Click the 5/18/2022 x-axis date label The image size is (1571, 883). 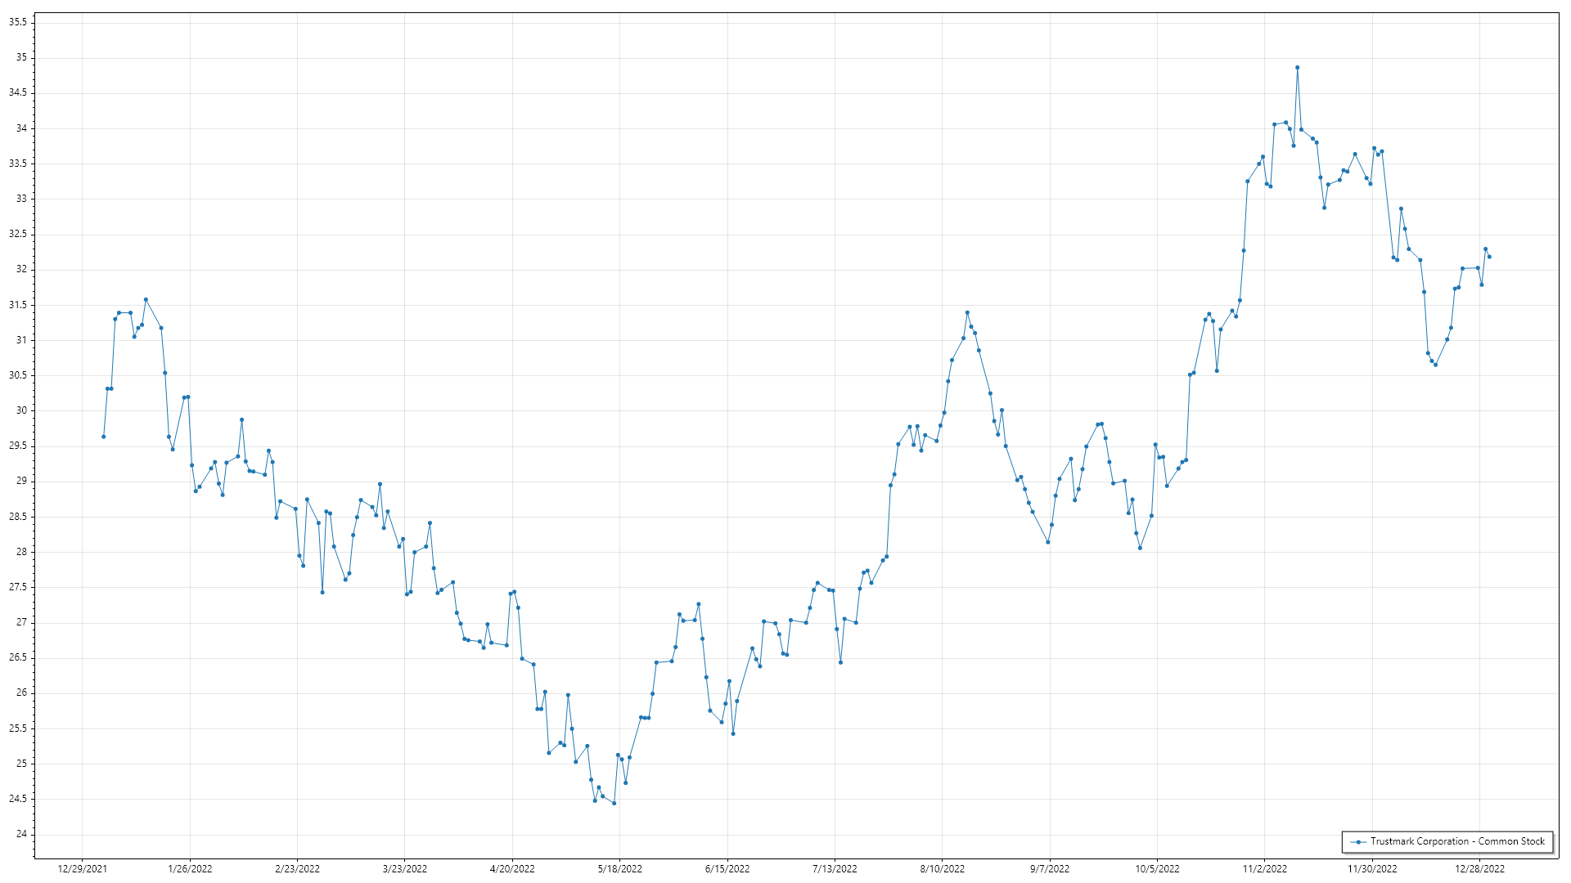tap(620, 869)
